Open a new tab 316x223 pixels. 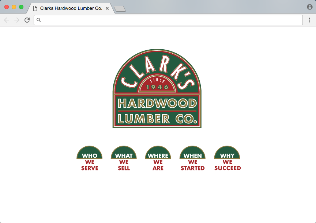[120, 9]
